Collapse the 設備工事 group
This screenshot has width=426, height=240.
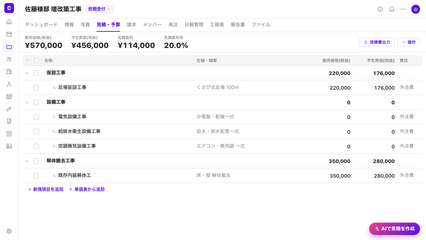pyautogui.click(x=27, y=102)
